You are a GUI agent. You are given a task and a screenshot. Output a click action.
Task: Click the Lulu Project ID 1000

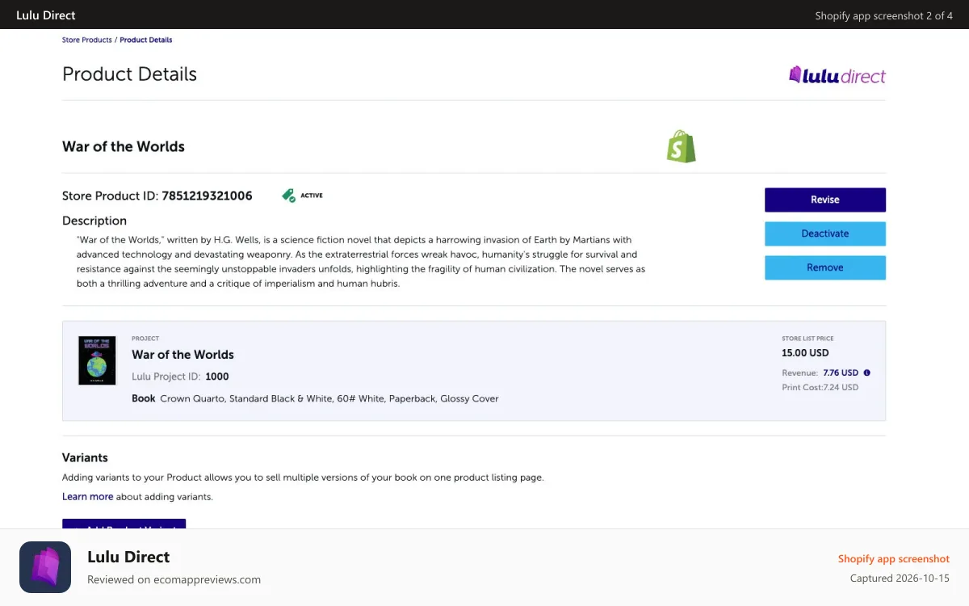181,377
